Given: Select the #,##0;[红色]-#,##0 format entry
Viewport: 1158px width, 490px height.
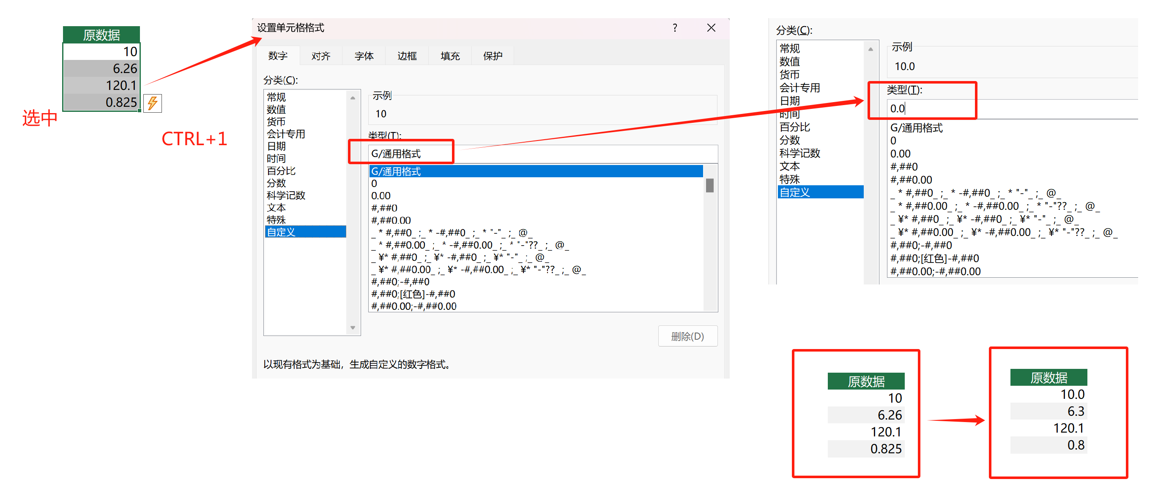Looking at the screenshot, I should point(413,294).
